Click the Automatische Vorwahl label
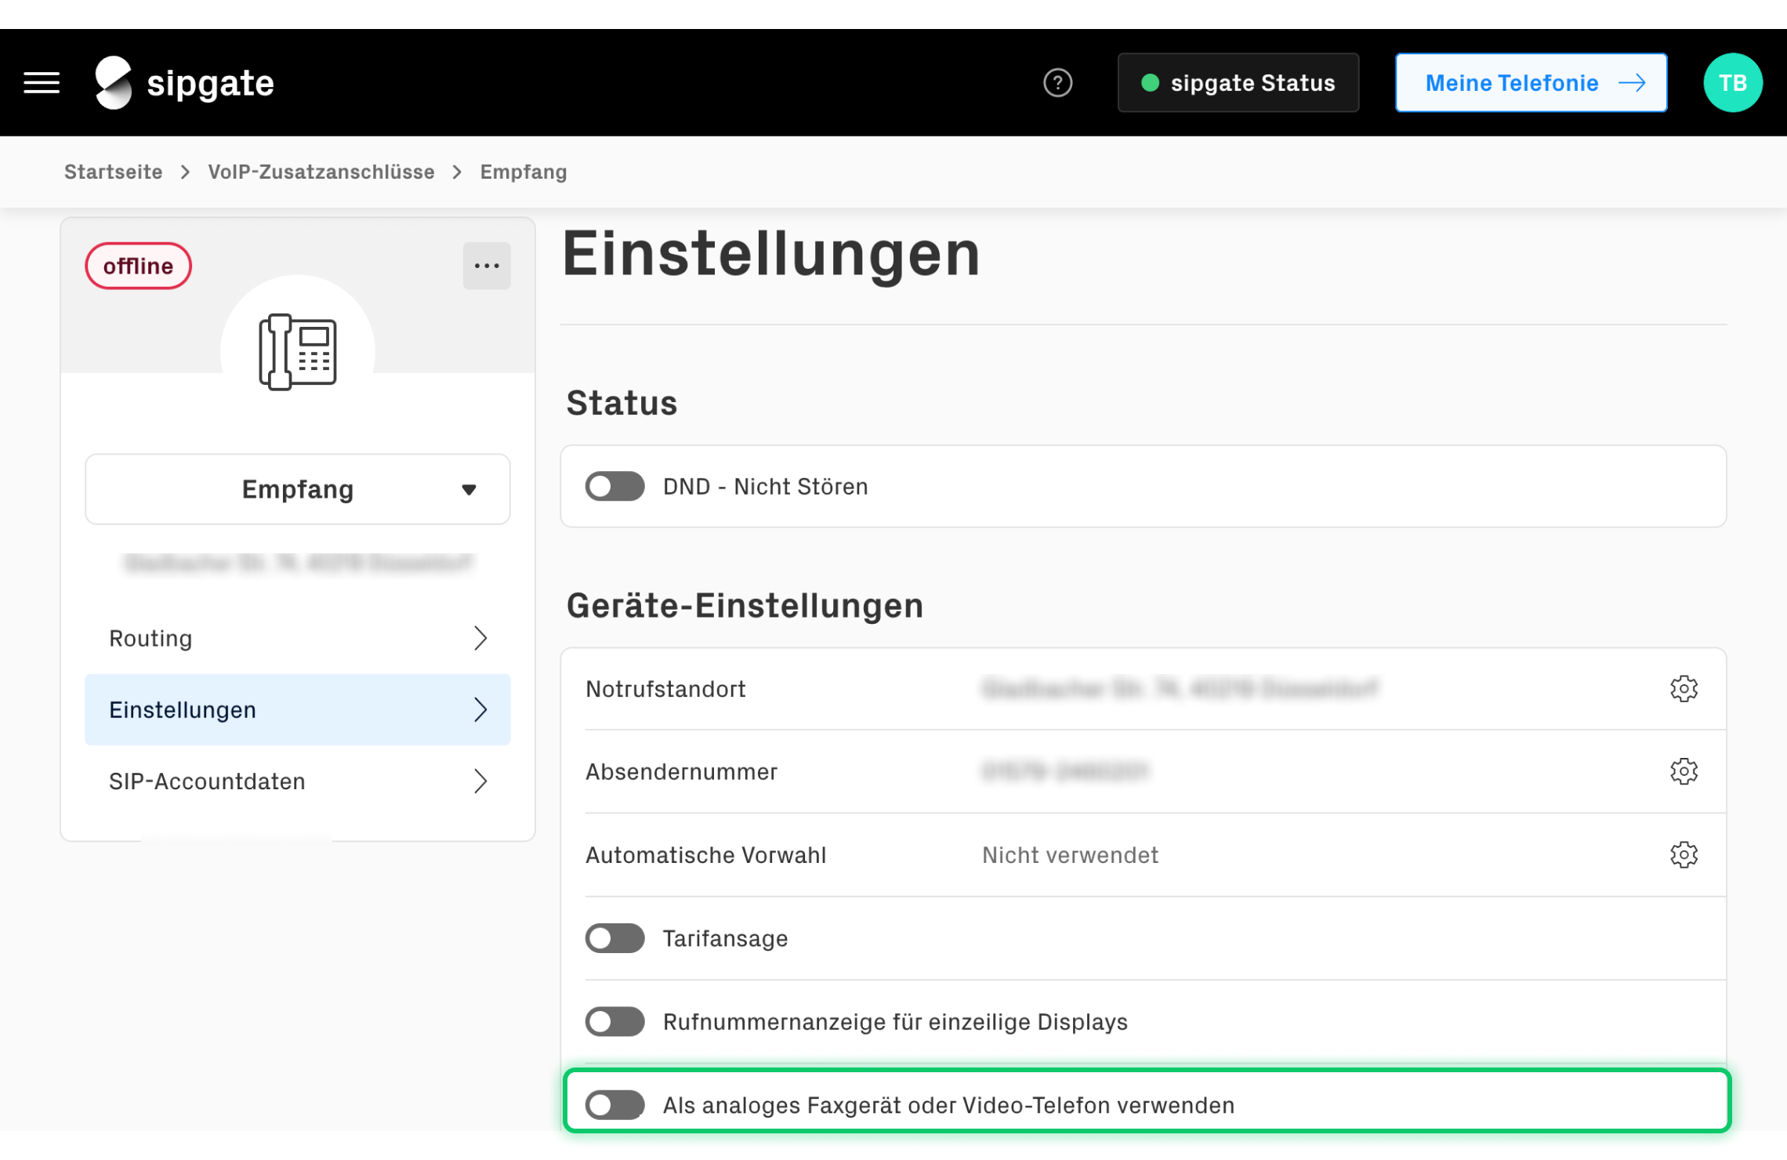 [x=705, y=855]
